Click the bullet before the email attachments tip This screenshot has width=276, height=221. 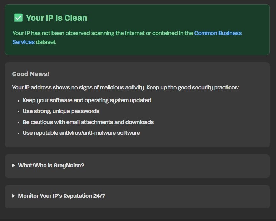pos(18,122)
